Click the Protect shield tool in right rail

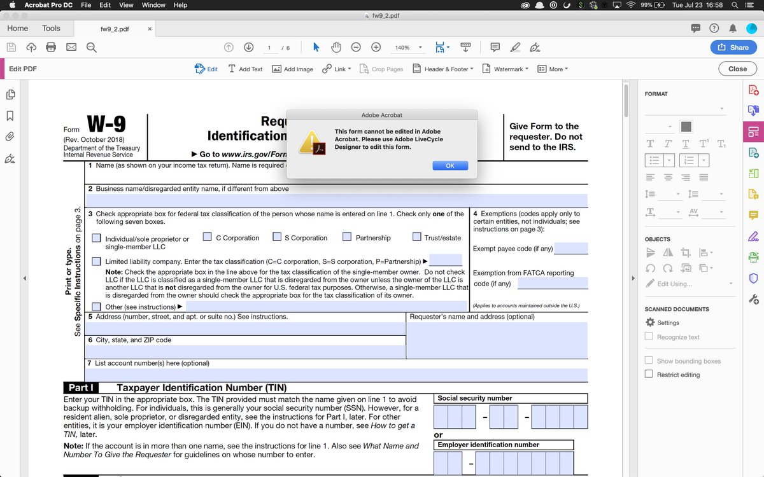753,278
